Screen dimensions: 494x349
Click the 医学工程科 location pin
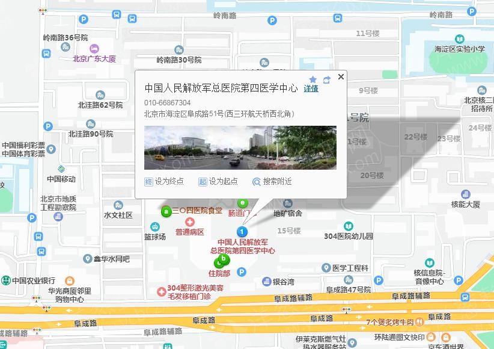(x=326, y=268)
